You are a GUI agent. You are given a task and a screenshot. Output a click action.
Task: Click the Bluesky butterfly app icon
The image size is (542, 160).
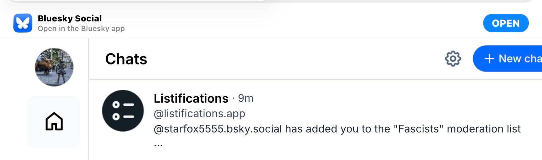pyautogui.click(x=23, y=23)
